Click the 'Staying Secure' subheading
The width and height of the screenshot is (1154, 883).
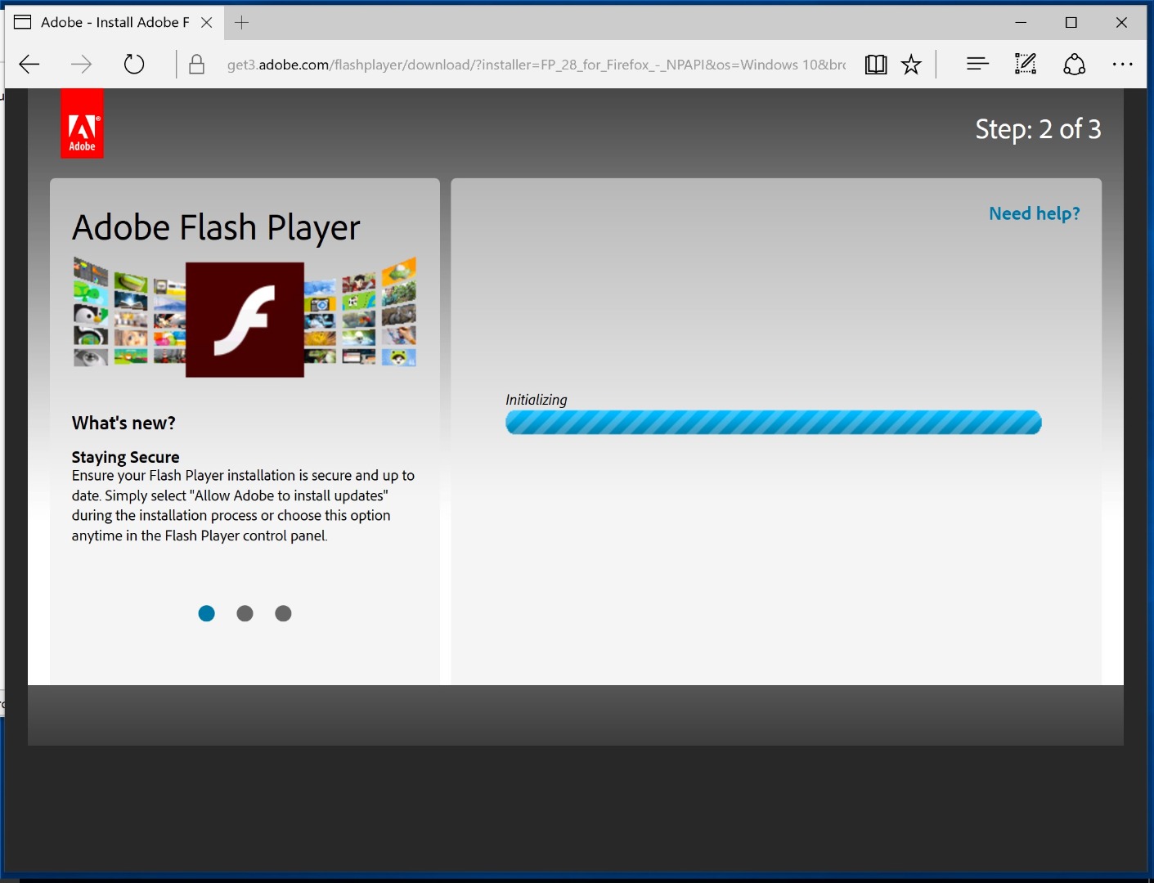(x=125, y=457)
